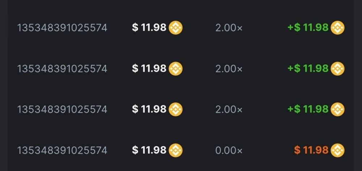The image size is (362, 171).
Task: Select the 0.00× multiplier in the last row
Action: pos(229,150)
